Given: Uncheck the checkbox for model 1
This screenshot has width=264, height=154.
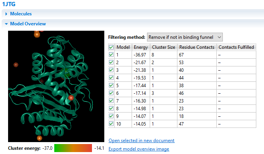Looking at the screenshot, I should (x=111, y=55).
